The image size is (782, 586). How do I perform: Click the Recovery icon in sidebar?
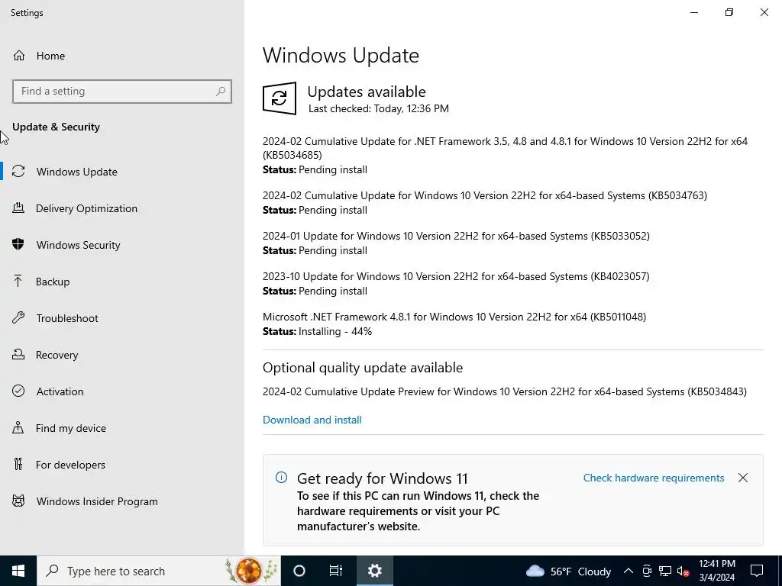pos(18,354)
